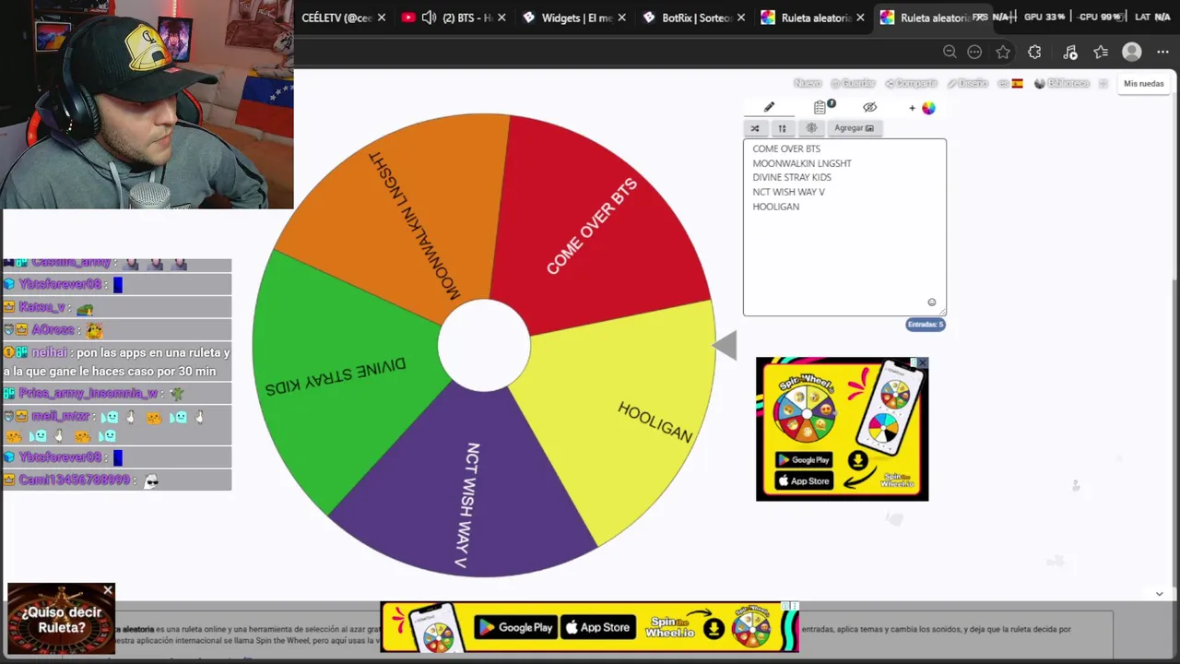
Task: Close the BTS YouTube tab
Action: click(x=501, y=18)
